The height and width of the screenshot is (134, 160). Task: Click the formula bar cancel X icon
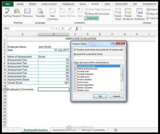pyautogui.click(x=63, y=29)
